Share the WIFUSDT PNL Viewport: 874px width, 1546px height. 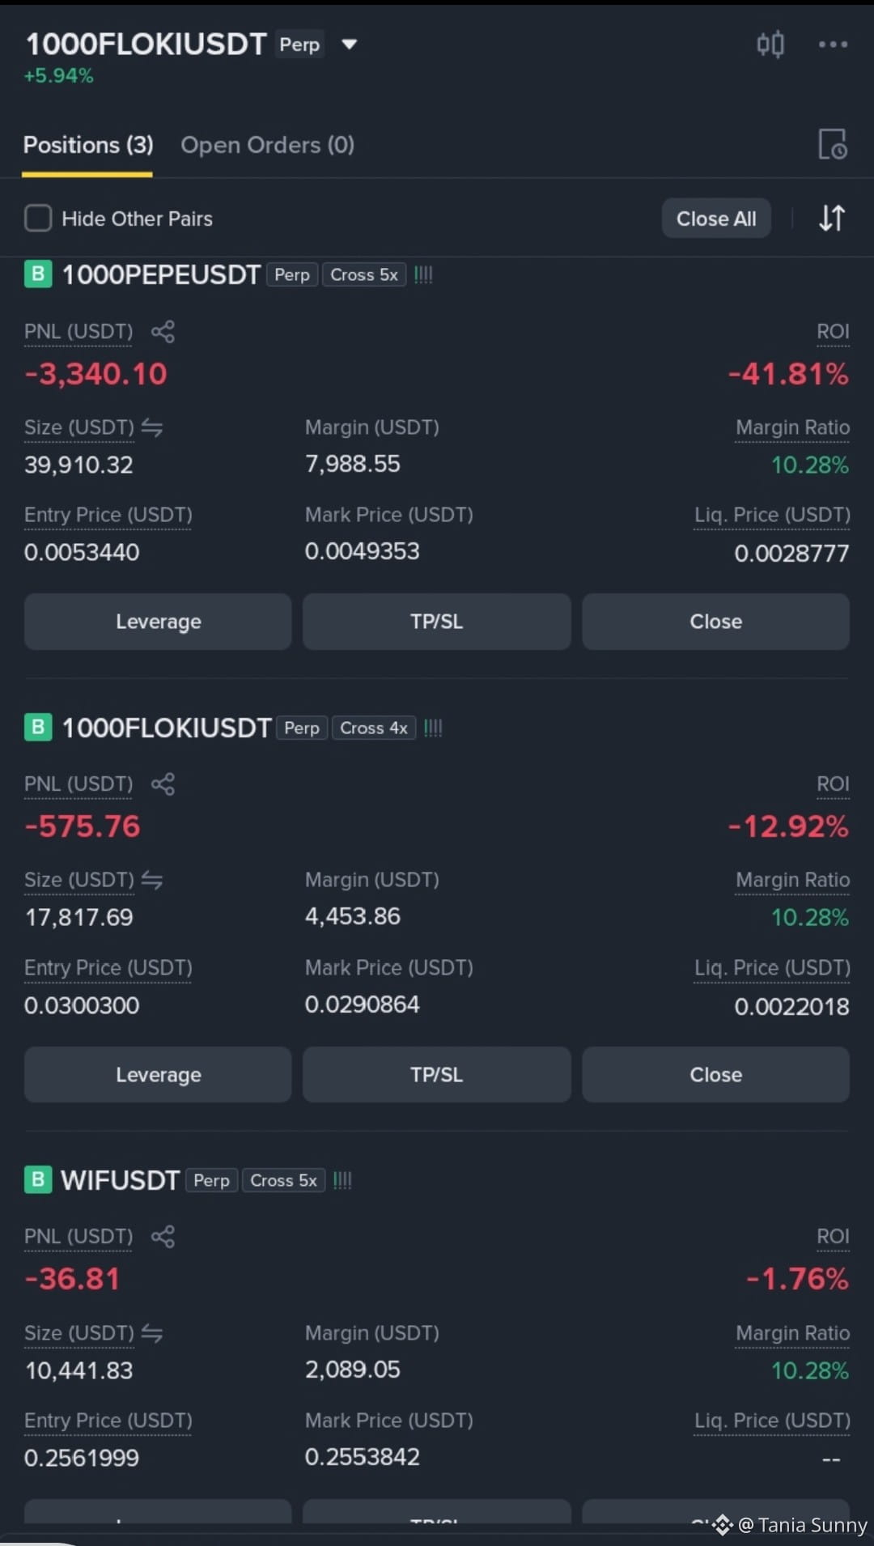[163, 1236]
